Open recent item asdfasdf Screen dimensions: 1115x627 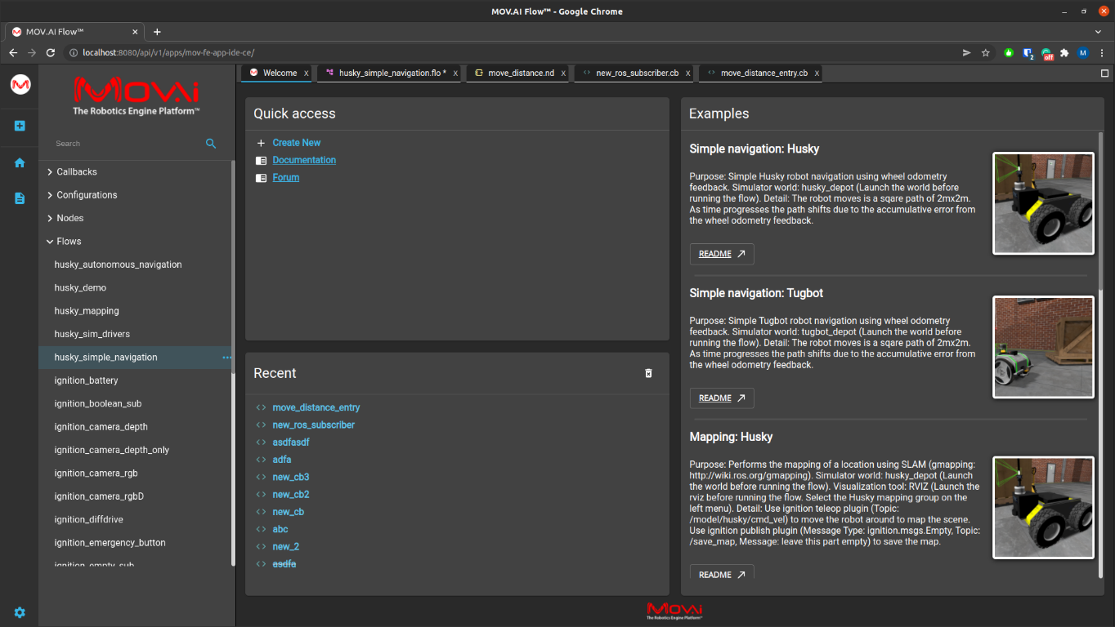pyautogui.click(x=291, y=442)
